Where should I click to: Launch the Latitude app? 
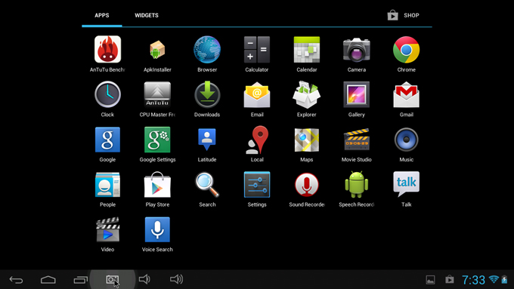207,140
